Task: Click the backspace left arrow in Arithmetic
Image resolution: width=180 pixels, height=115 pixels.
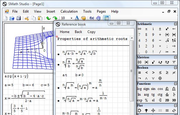Action: tap(174, 29)
